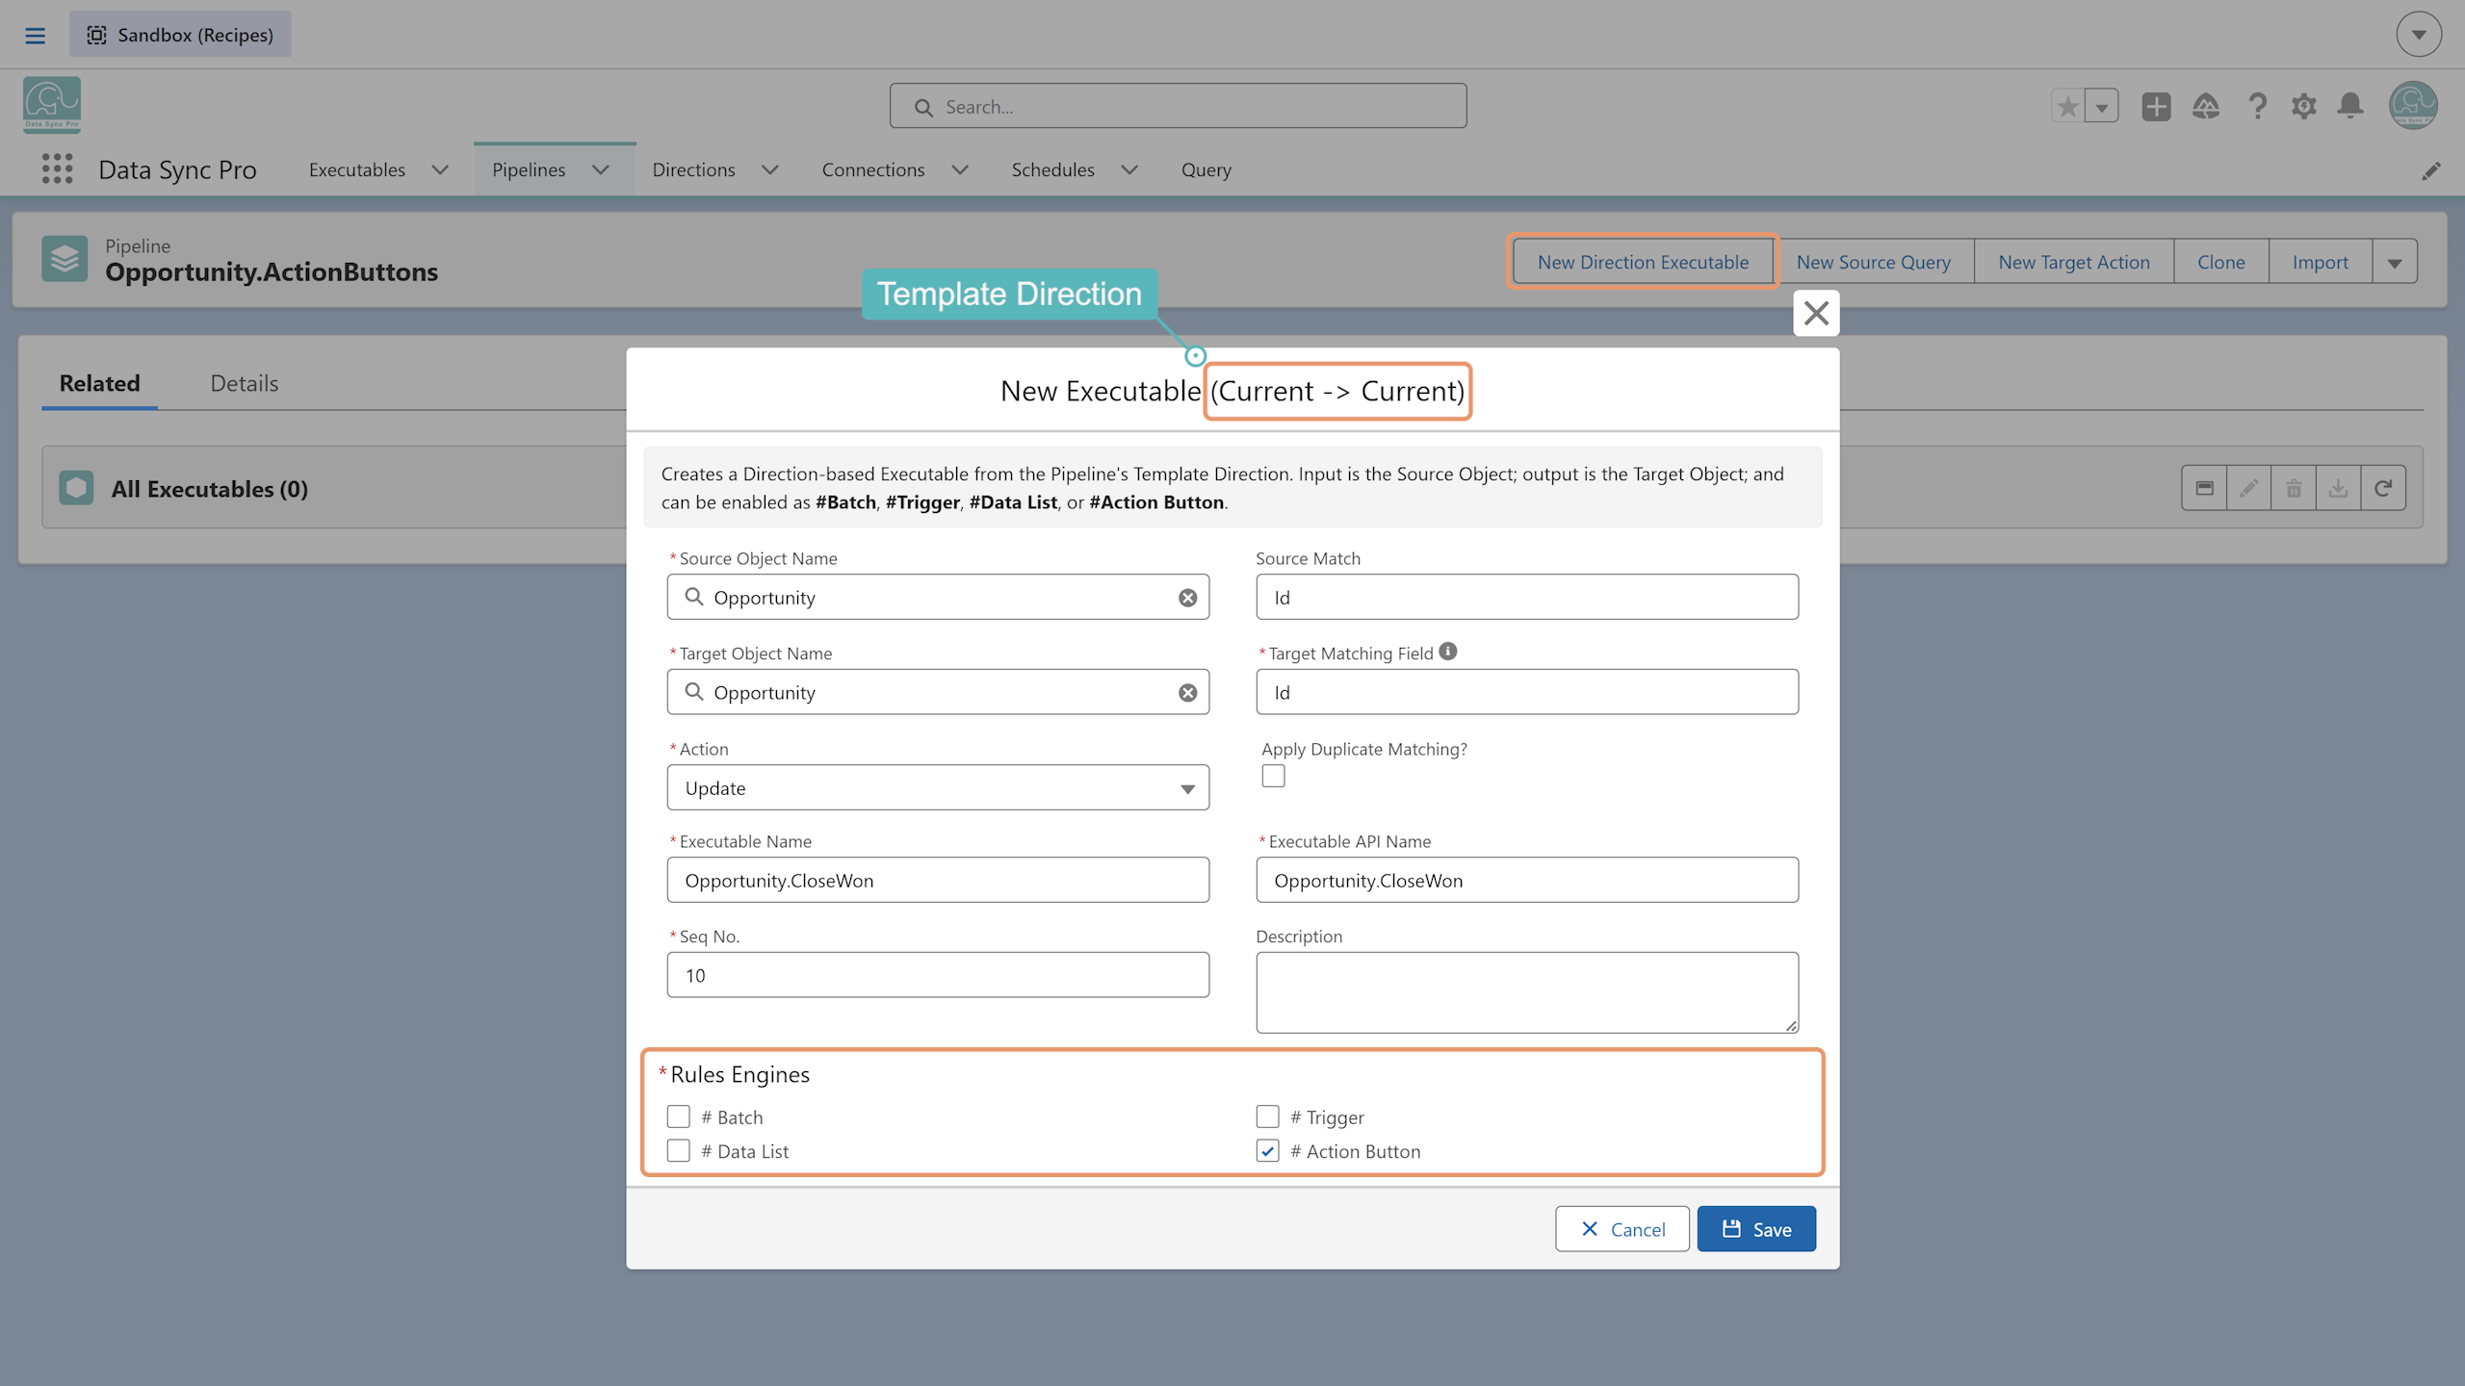Screen dimensions: 2465x1386
Task: Expand the Pipelines nav chevron
Action: click(601, 170)
